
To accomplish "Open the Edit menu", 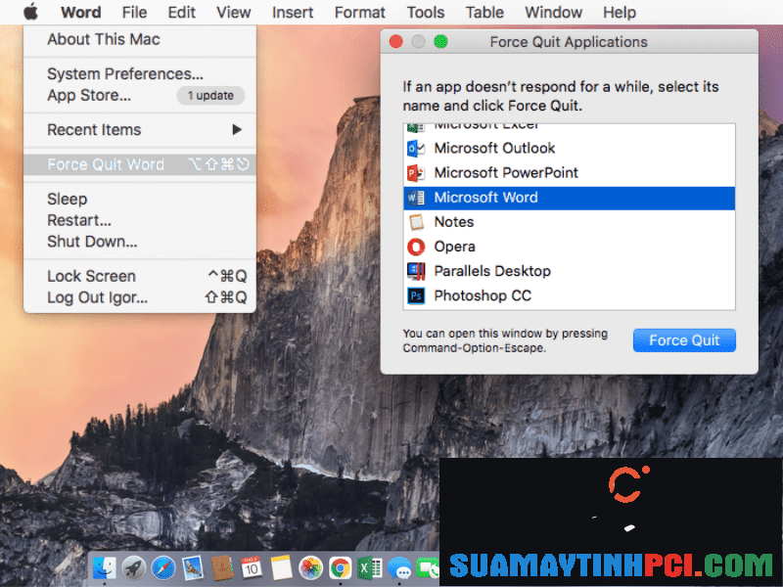I will pos(181,12).
